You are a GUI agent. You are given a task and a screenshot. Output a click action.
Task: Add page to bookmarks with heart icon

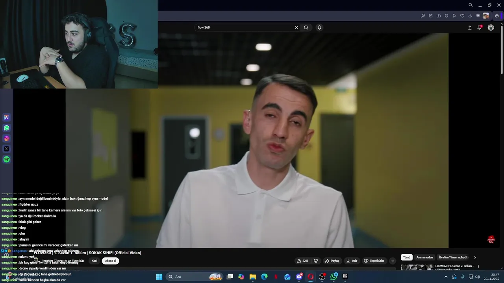[x=462, y=16]
